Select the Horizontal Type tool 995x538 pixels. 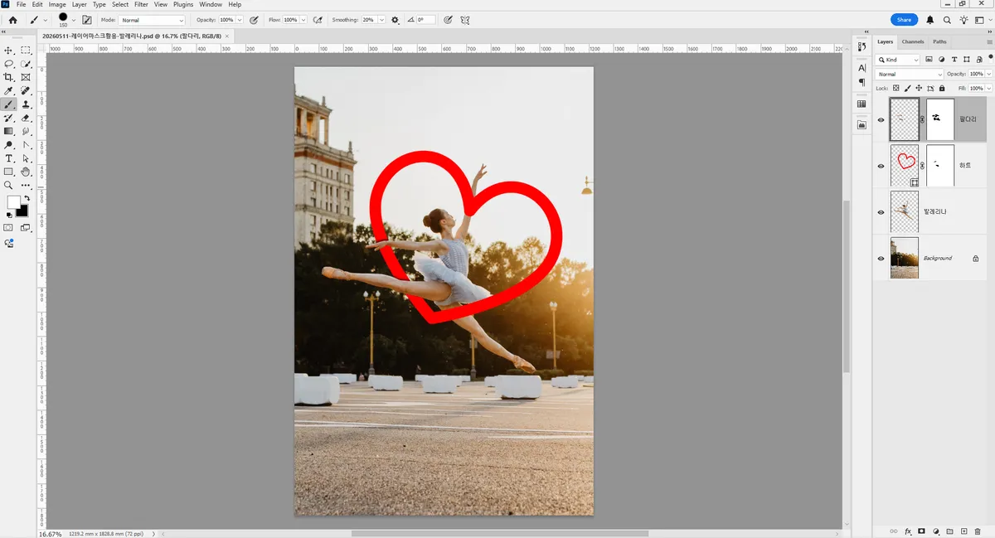[9, 158]
